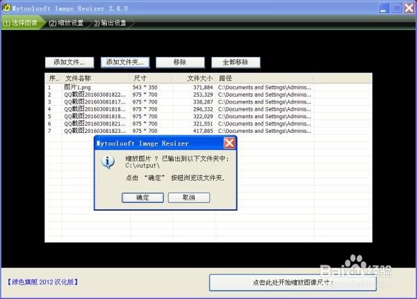Sort by the 文件名称 column header
Screen dimensions: 417x299
tap(96, 79)
